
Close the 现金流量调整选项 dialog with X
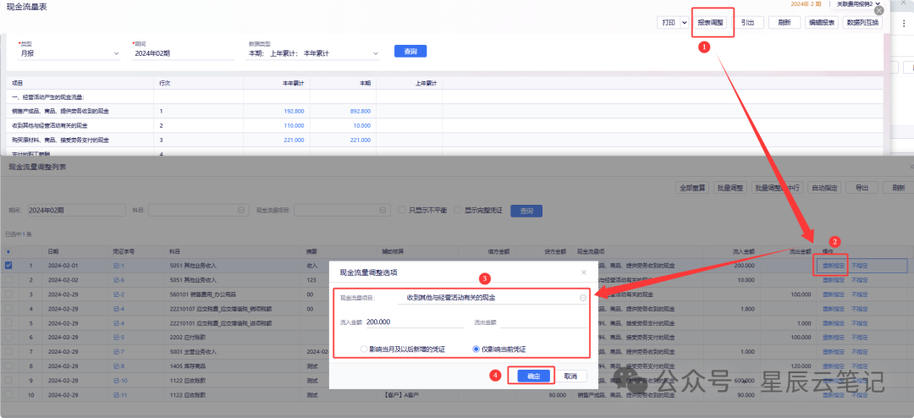tap(583, 272)
